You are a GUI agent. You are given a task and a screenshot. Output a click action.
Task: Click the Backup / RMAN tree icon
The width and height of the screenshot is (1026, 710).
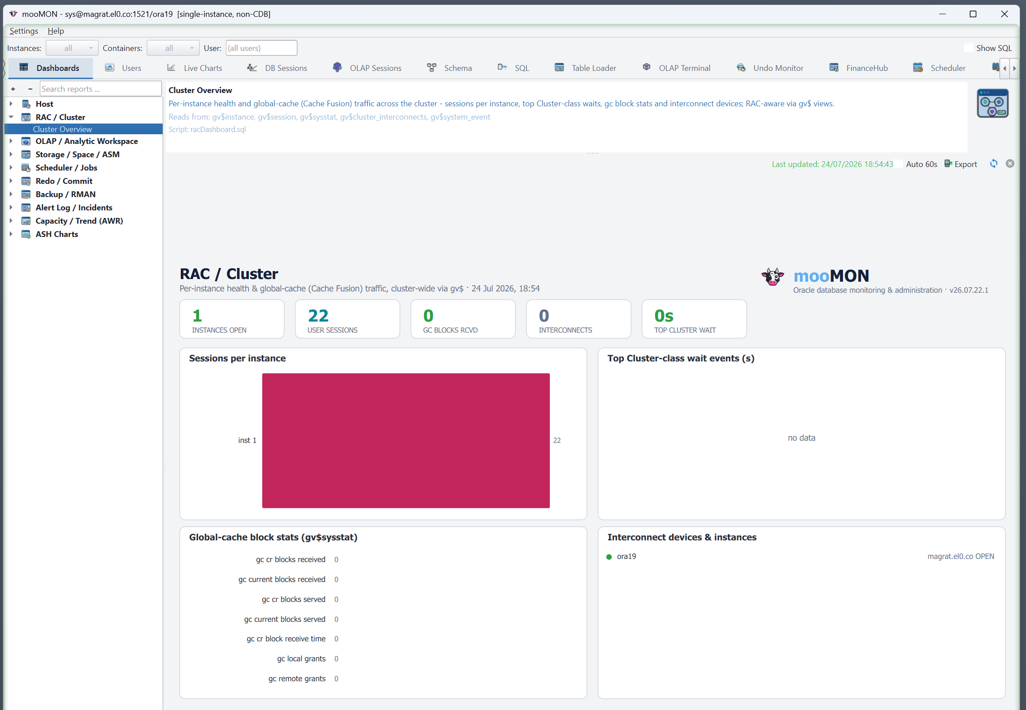26,195
